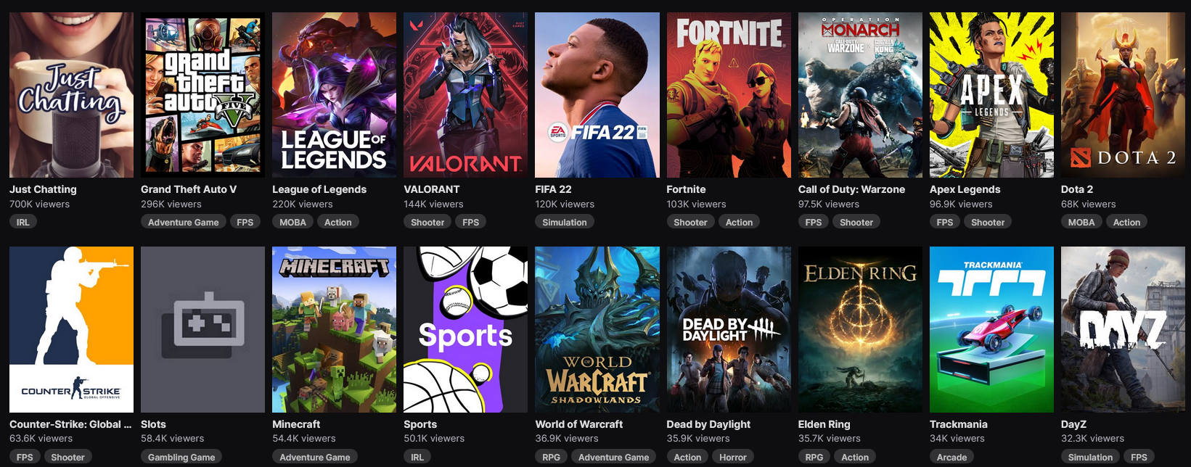The height and width of the screenshot is (467, 1191).
Task: Click the Simulation tag under FIFA 22
Action: tap(565, 223)
